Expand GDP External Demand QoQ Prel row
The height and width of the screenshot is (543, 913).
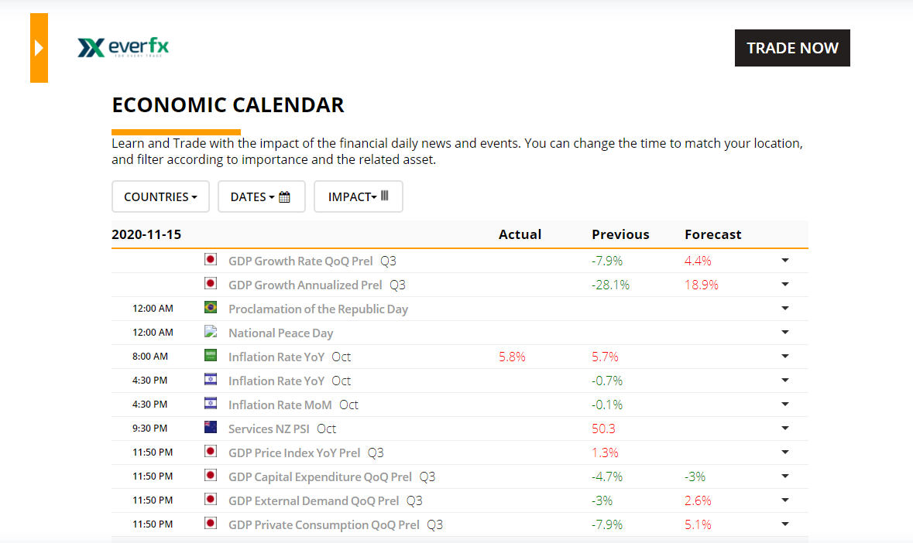click(784, 500)
